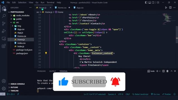Viewport: 178px width, 100px height.
Task: Open the launch profile dropdown arrow
Action: click(x=160, y=71)
